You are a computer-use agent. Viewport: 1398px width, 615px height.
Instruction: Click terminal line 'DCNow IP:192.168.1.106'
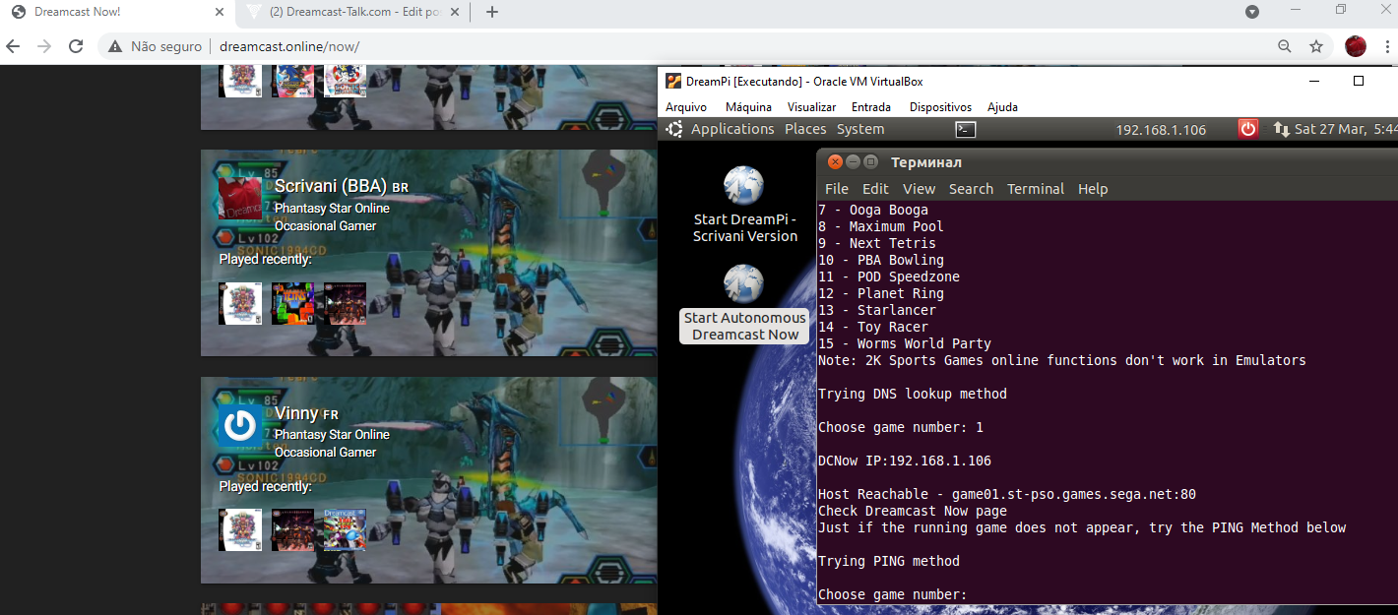click(x=905, y=461)
